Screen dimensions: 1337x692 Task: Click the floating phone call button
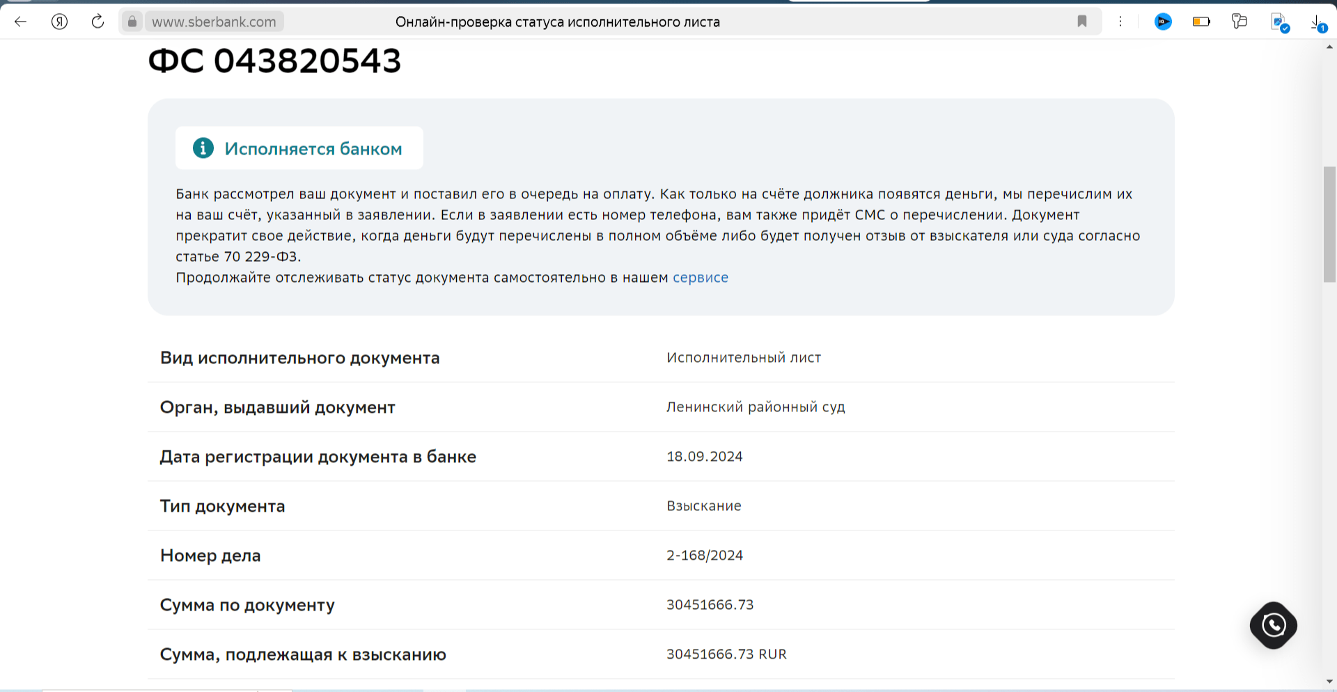1274,625
